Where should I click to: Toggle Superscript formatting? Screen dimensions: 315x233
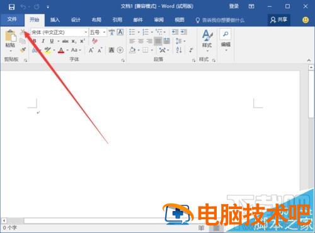83,41
